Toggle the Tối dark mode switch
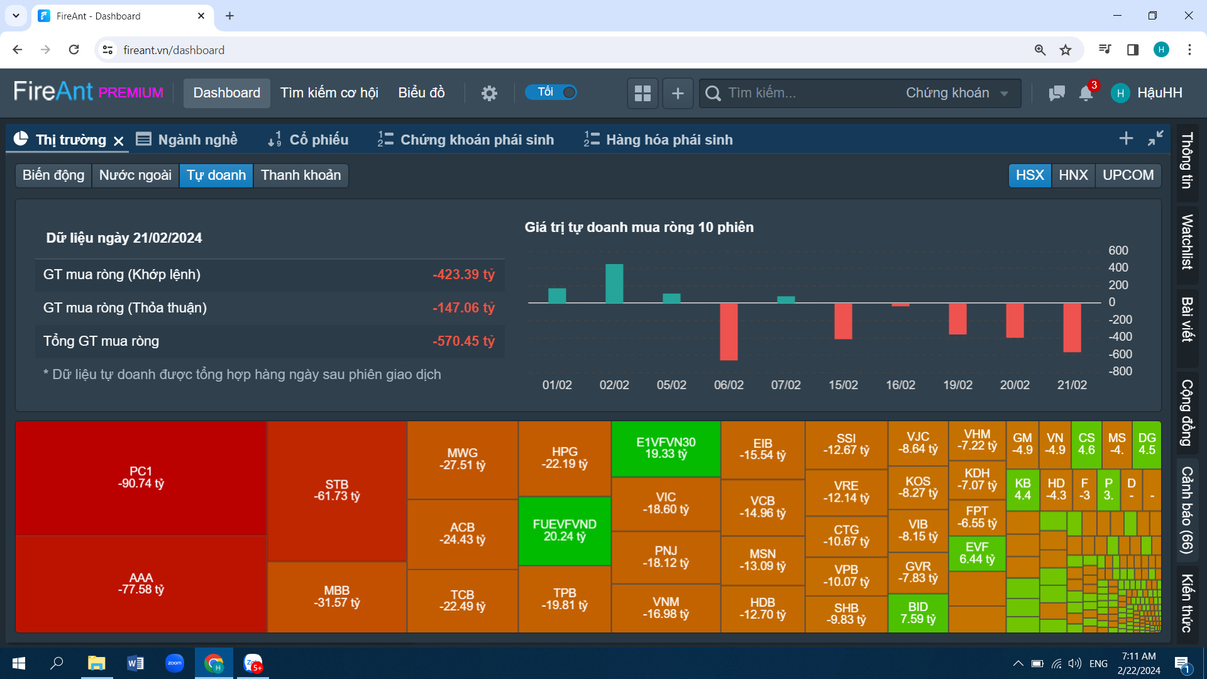This screenshot has height=679, width=1207. pos(551,92)
